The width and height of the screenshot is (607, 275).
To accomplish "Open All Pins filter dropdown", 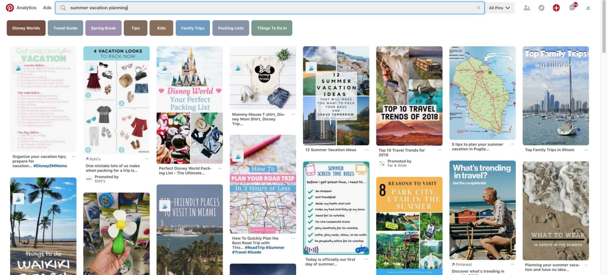I will pos(499,8).
